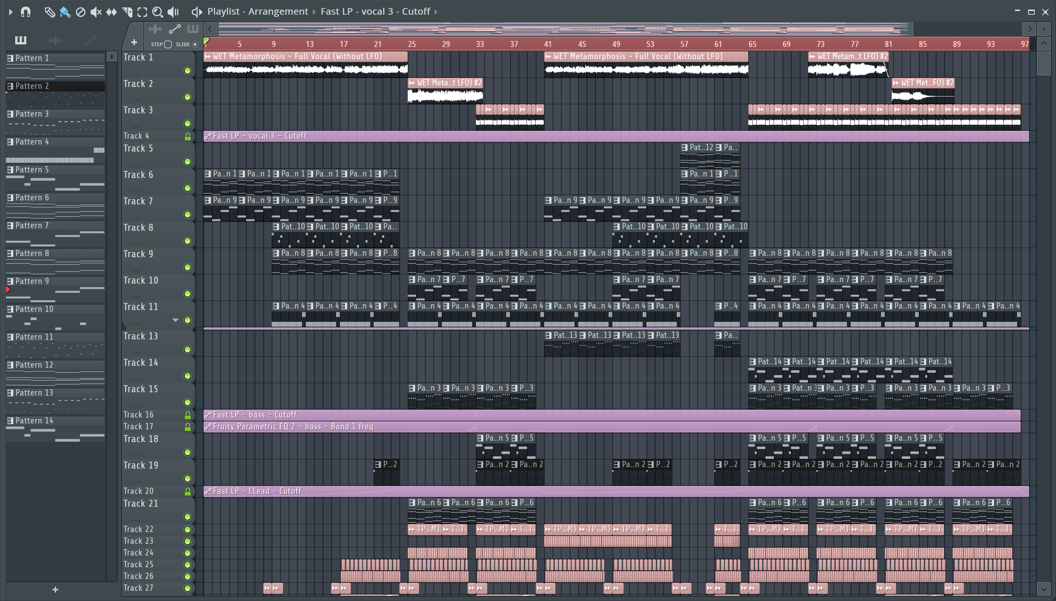Click bar 41 on the timeline ruler
1056x601 pixels.
[548, 44]
